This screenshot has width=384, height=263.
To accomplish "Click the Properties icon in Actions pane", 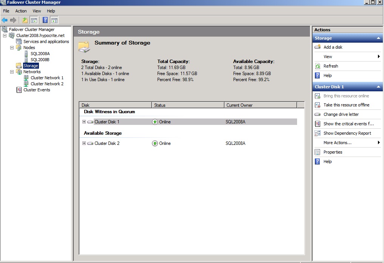I will point(317,152).
